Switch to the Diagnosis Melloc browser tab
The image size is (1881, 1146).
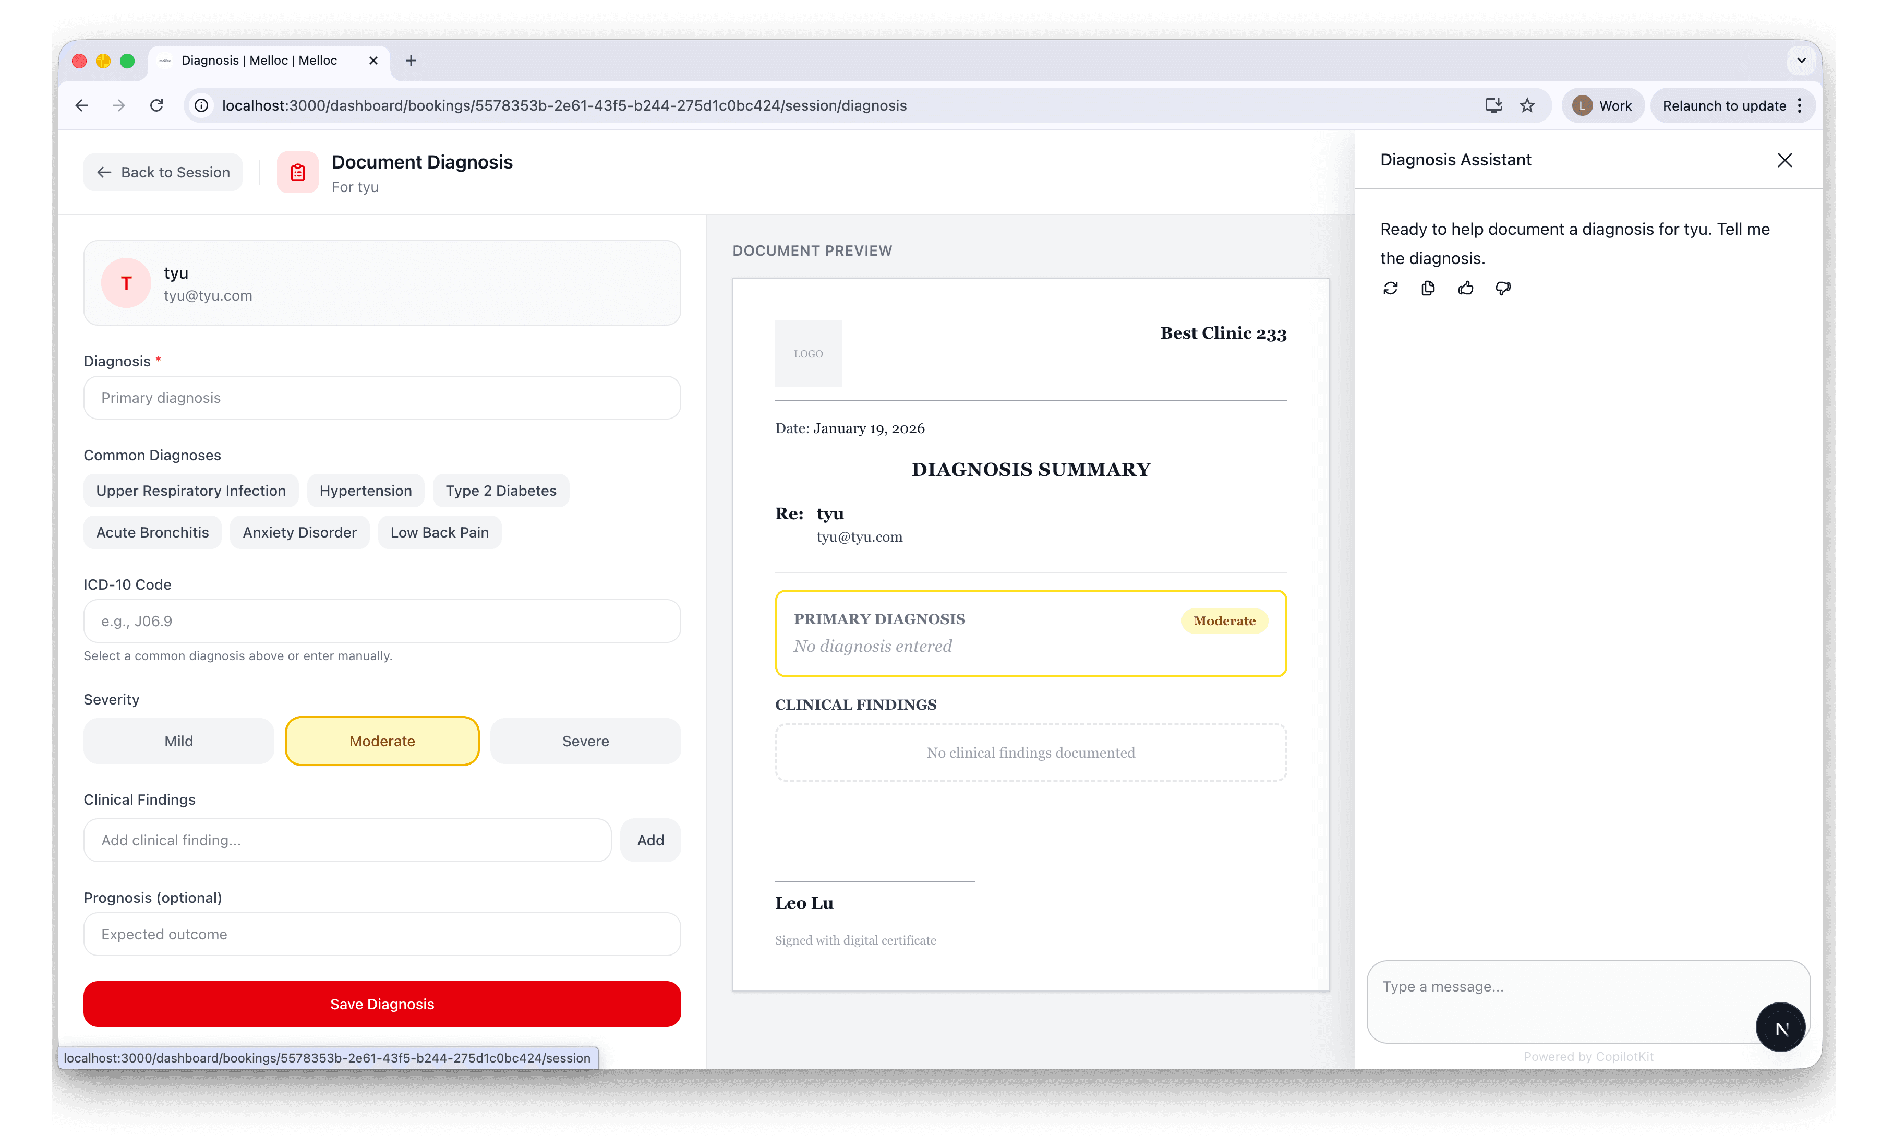[x=260, y=61]
